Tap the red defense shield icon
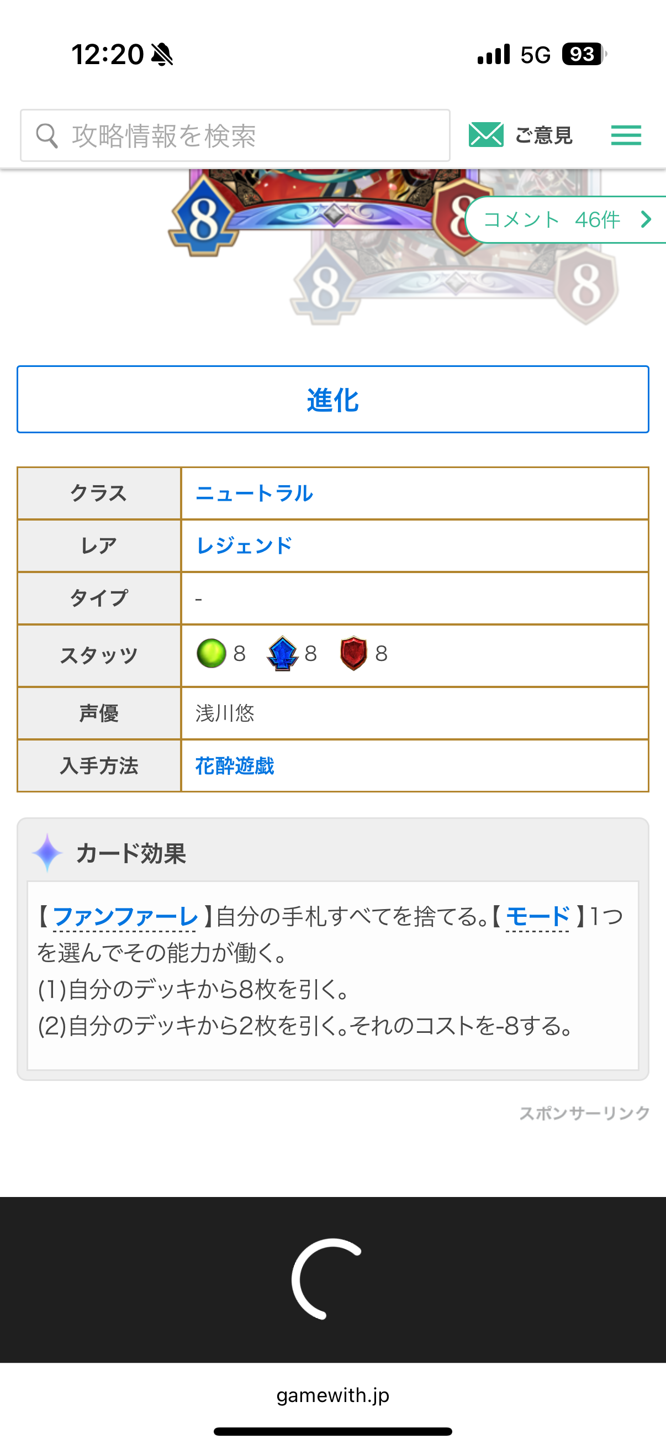Screen dimensions: 666x1449 pos(353,654)
